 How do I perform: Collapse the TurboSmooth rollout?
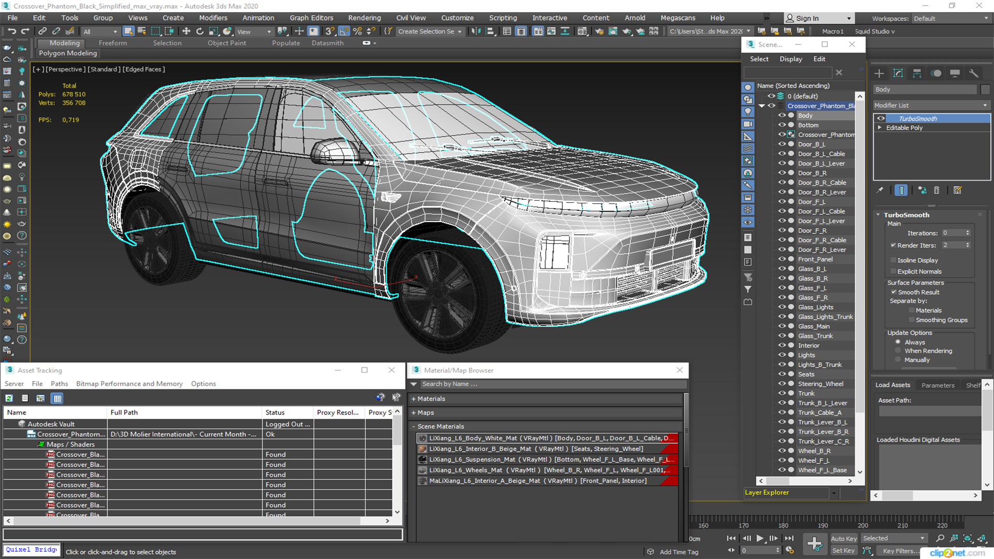878,215
